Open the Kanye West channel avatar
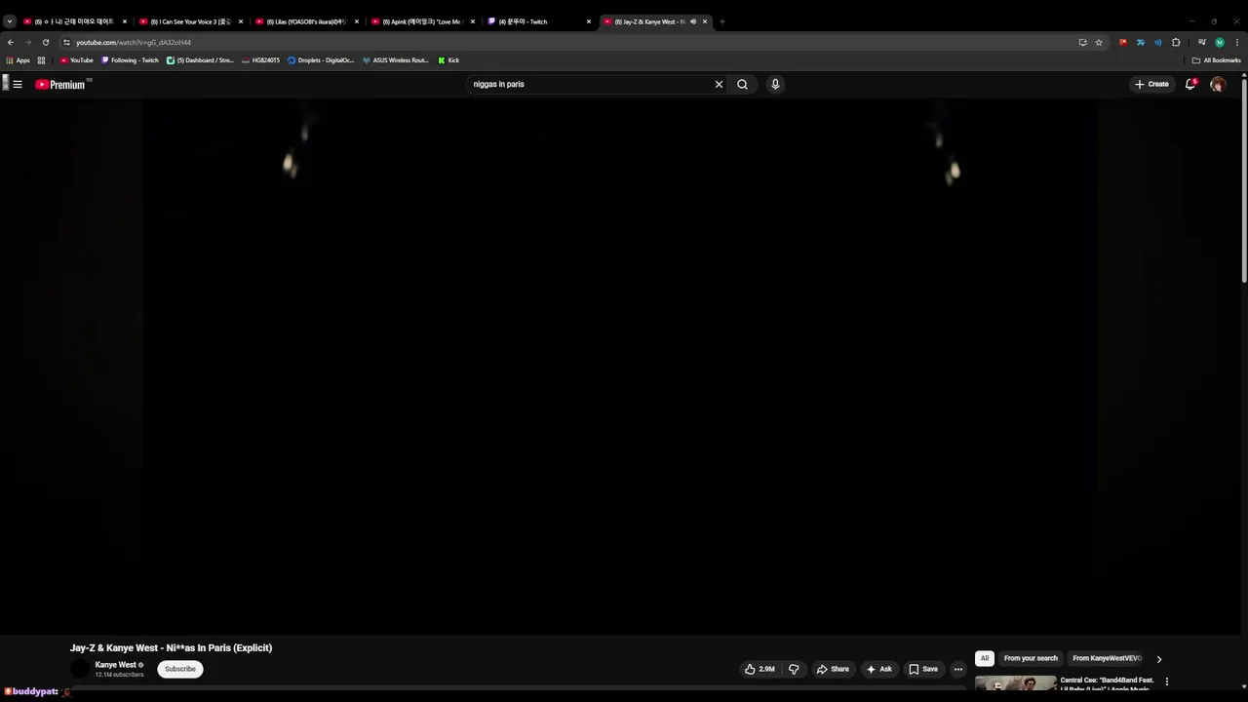 [80, 669]
